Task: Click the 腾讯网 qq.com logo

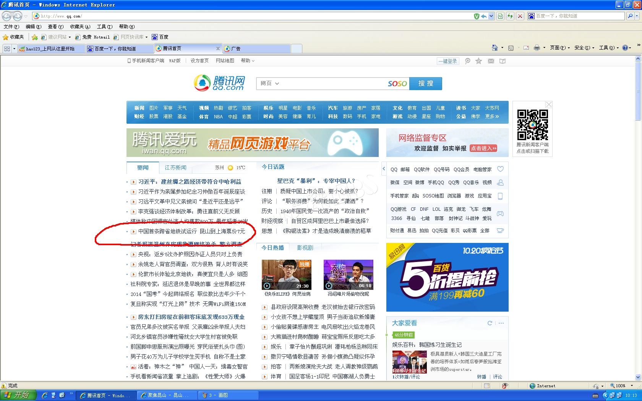Action: 220,83
